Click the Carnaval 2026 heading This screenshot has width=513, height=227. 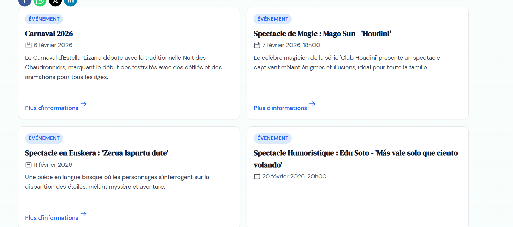point(49,34)
